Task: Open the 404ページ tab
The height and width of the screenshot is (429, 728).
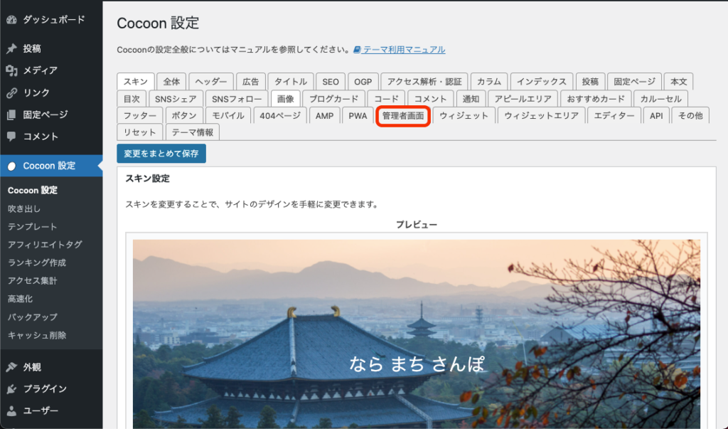Action: click(280, 116)
